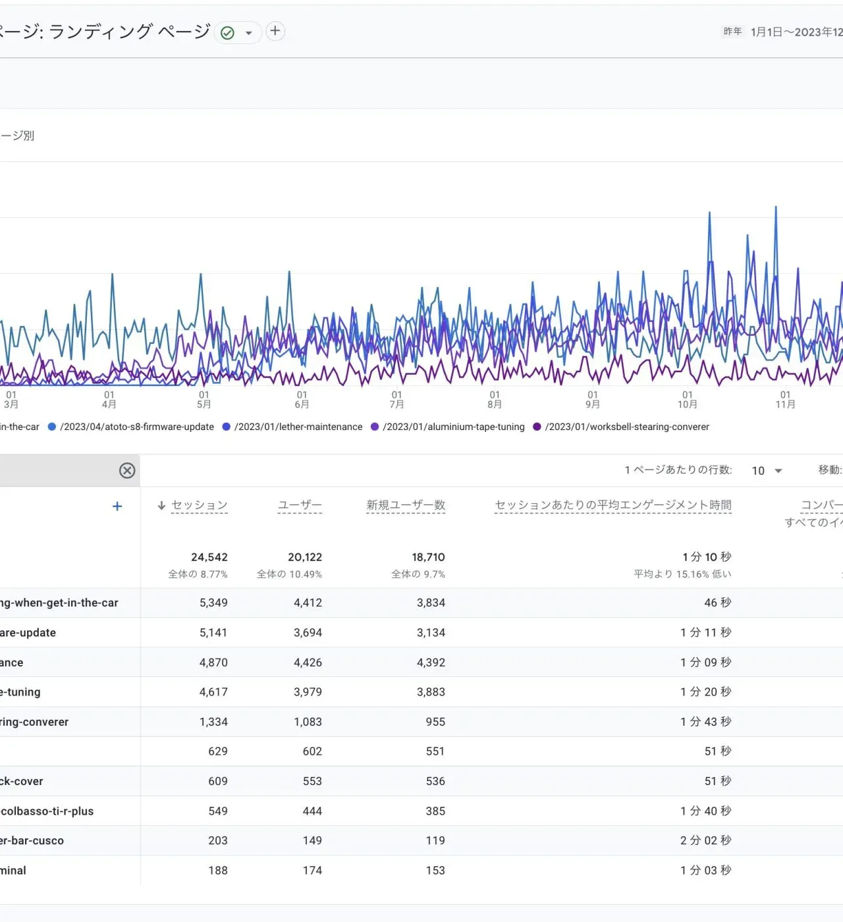This screenshot has width=843, height=922.
Task: Click the 昨年 date preset label
Action: click(x=732, y=32)
